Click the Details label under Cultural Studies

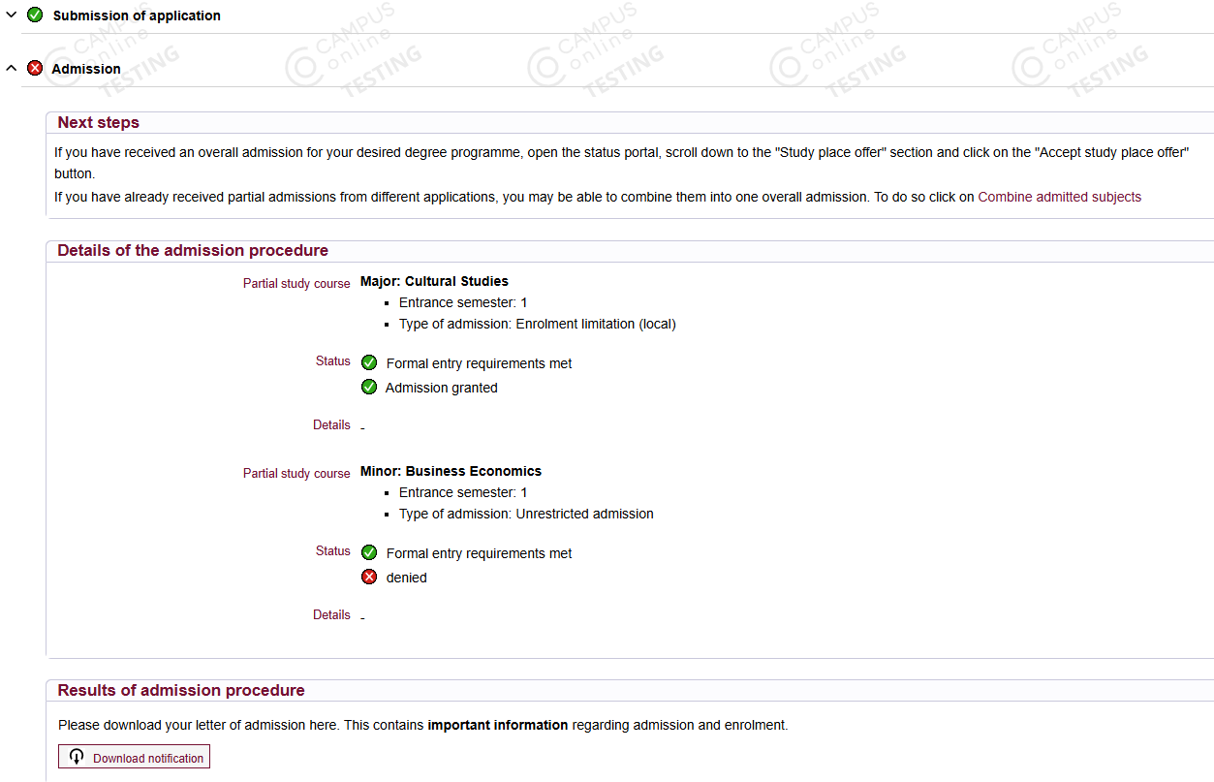click(331, 424)
